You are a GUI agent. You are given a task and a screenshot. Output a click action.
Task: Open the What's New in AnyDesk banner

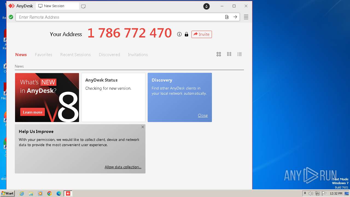click(x=47, y=97)
